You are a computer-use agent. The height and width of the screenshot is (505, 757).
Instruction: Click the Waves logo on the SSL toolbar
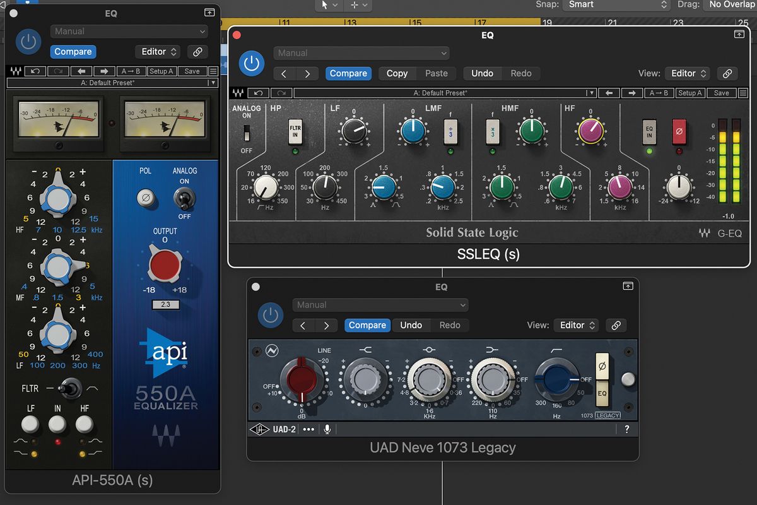(238, 93)
